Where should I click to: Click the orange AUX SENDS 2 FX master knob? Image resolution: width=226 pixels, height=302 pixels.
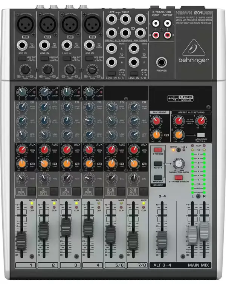[x=156, y=135]
